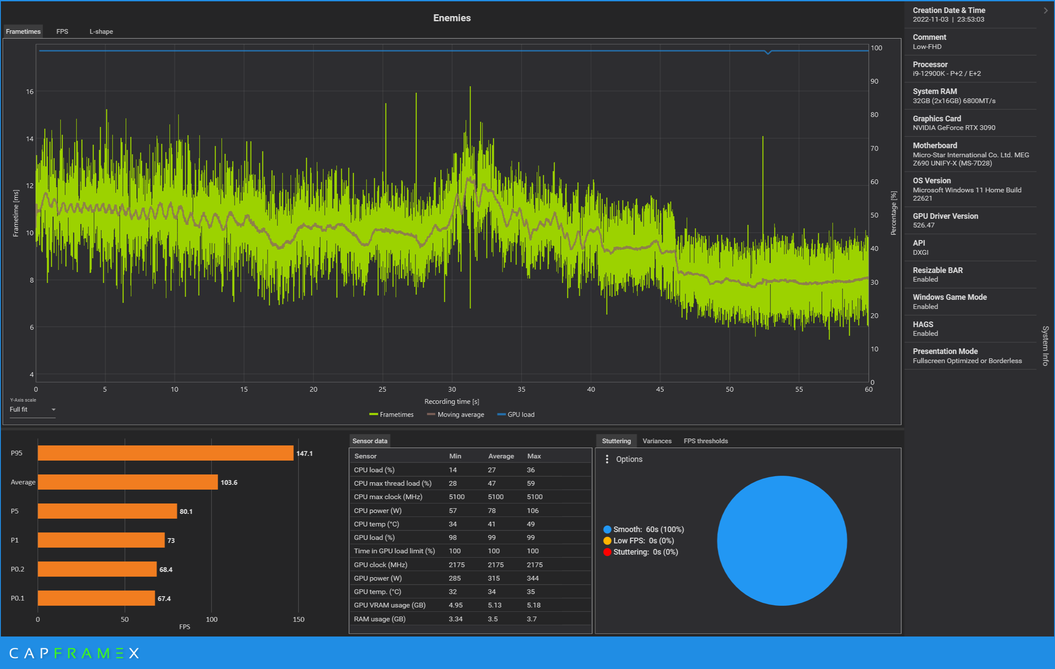
Task: Click the P95 orange bar
Action: [x=165, y=453]
